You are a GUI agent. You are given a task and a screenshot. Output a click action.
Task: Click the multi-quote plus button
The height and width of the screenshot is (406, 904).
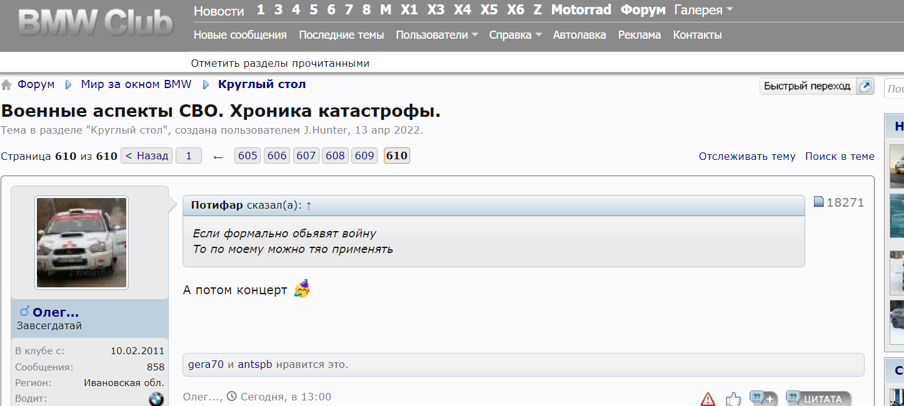pyautogui.click(x=763, y=398)
